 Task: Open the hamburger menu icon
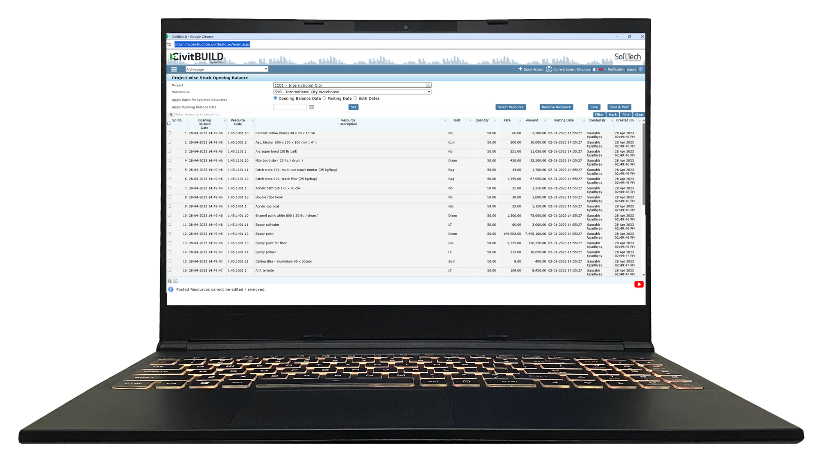(x=174, y=69)
